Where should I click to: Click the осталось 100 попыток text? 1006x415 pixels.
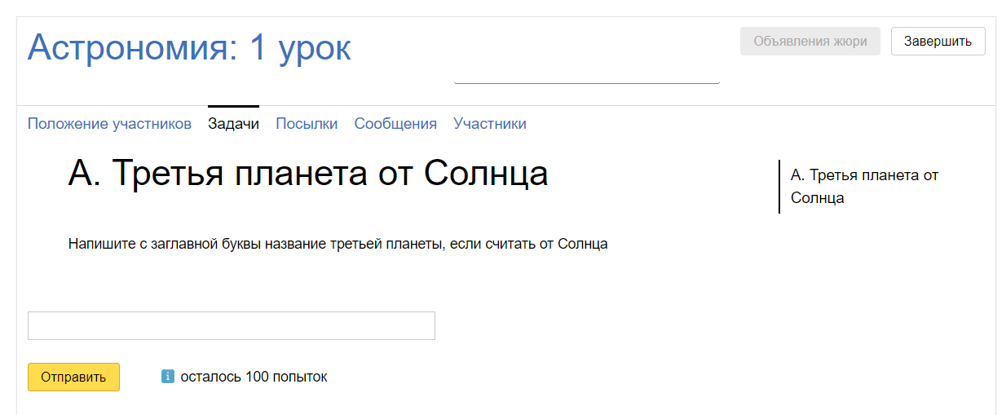pyautogui.click(x=254, y=377)
